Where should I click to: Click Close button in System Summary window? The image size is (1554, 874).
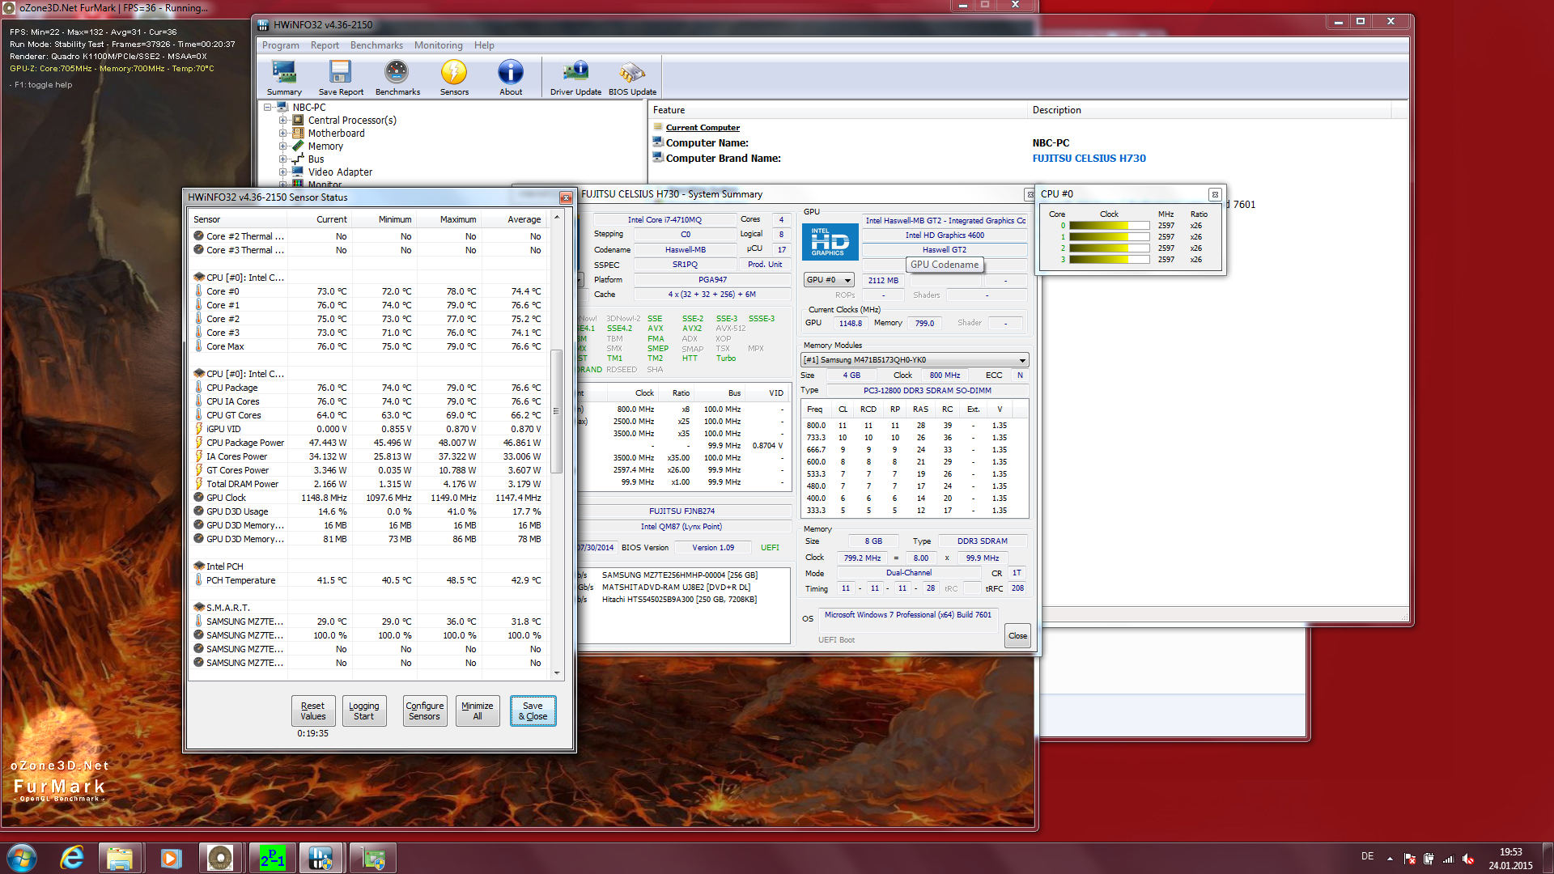click(x=1017, y=635)
